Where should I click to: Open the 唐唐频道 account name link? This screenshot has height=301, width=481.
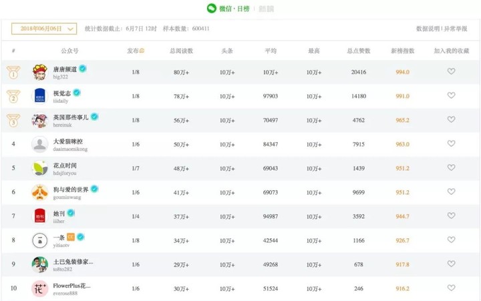tap(65, 69)
